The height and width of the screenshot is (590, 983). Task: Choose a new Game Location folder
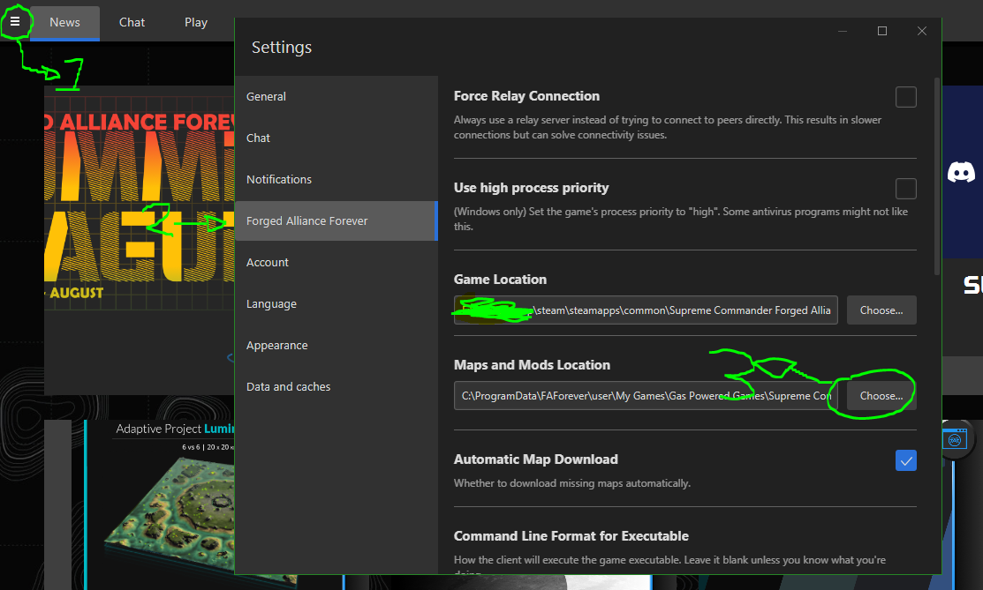pyautogui.click(x=881, y=310)
